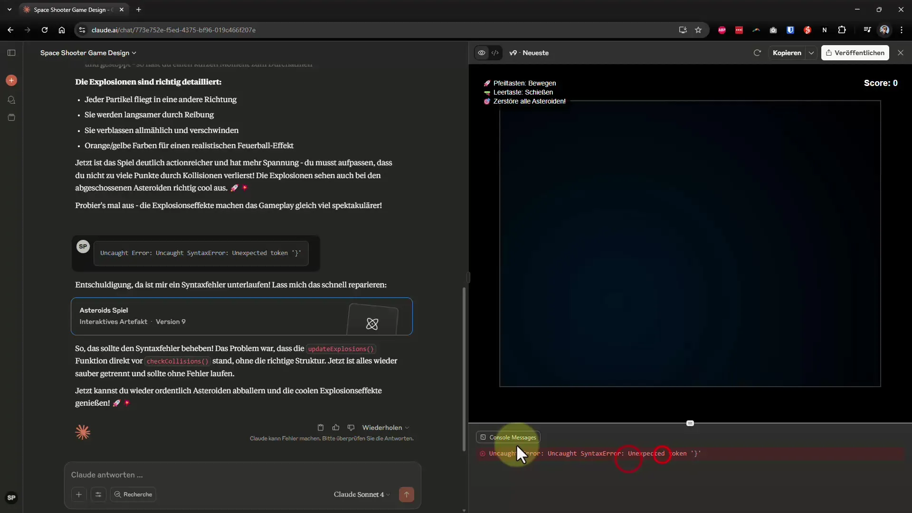Bookmark this page with star icon
This screenshot has height=513, width=912.
(x=698, y=30)
